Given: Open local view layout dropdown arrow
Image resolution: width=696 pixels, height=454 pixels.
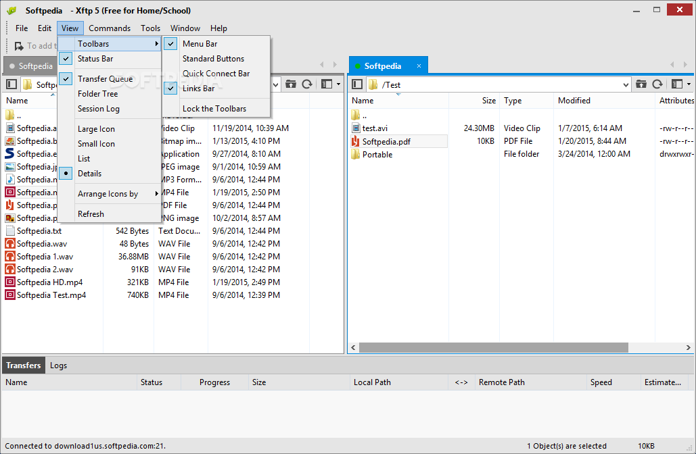Looking at the screenshot, I should coord(339,84).
